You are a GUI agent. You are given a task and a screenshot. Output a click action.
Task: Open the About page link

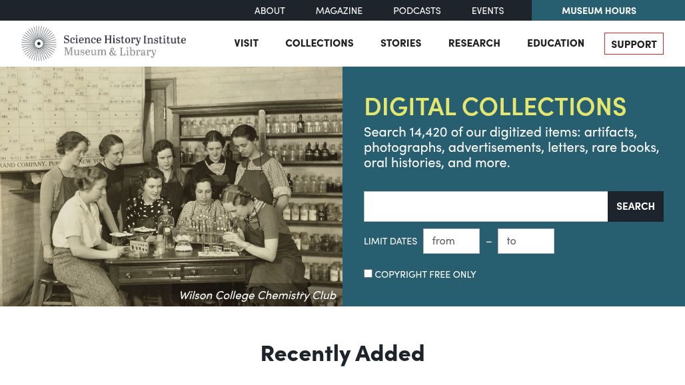(269, 11)
